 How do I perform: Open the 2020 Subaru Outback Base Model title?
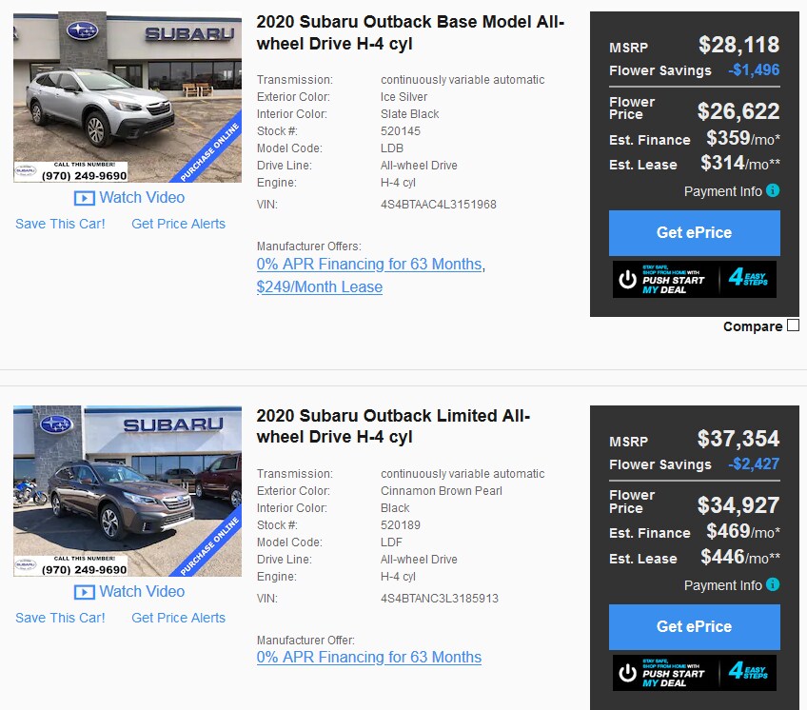410,32
